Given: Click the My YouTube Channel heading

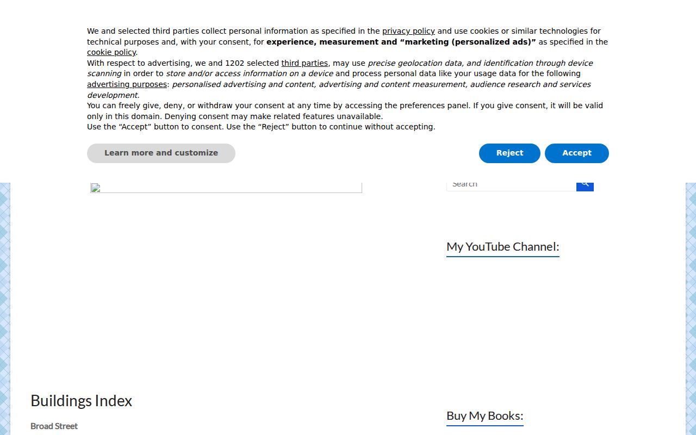Looking at the screenshot, I should [502, 247].
